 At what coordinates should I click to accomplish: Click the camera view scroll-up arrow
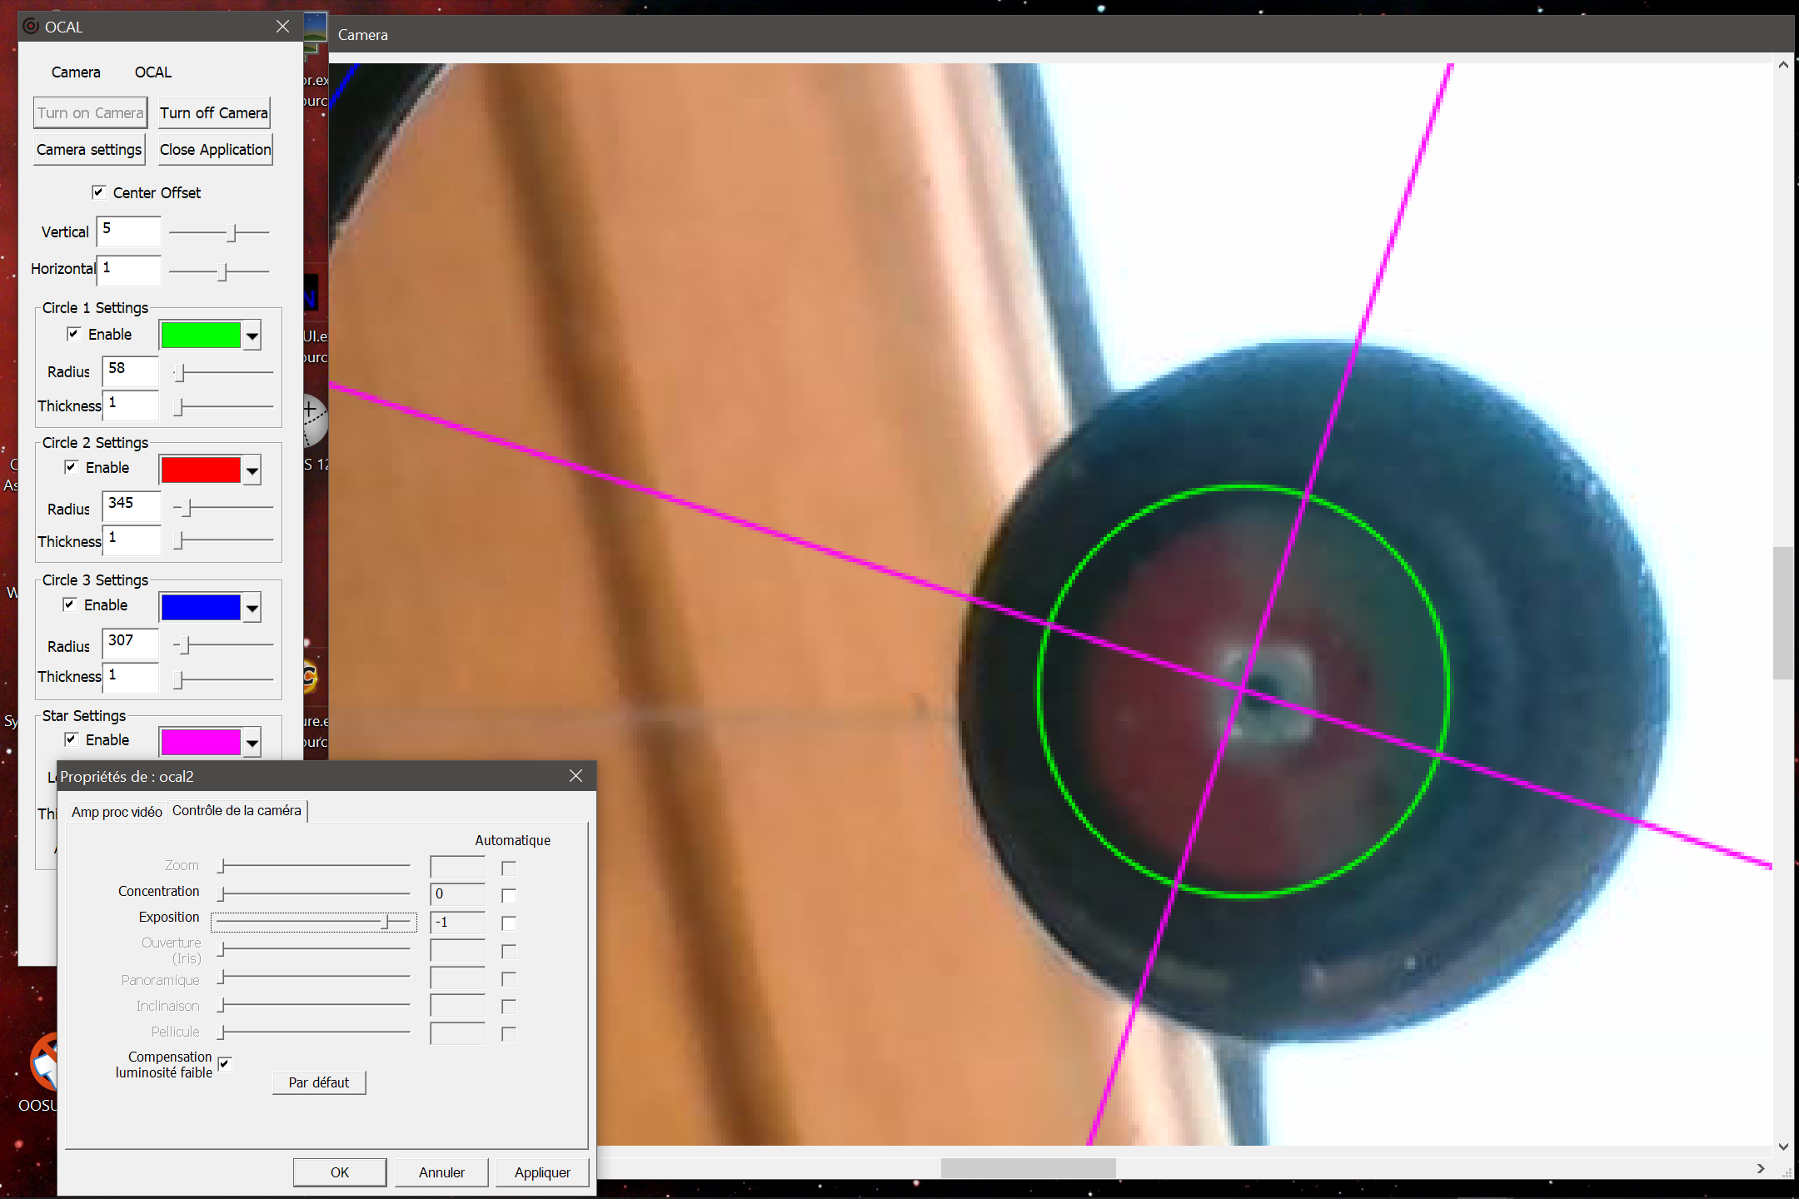click(1783, 65)
